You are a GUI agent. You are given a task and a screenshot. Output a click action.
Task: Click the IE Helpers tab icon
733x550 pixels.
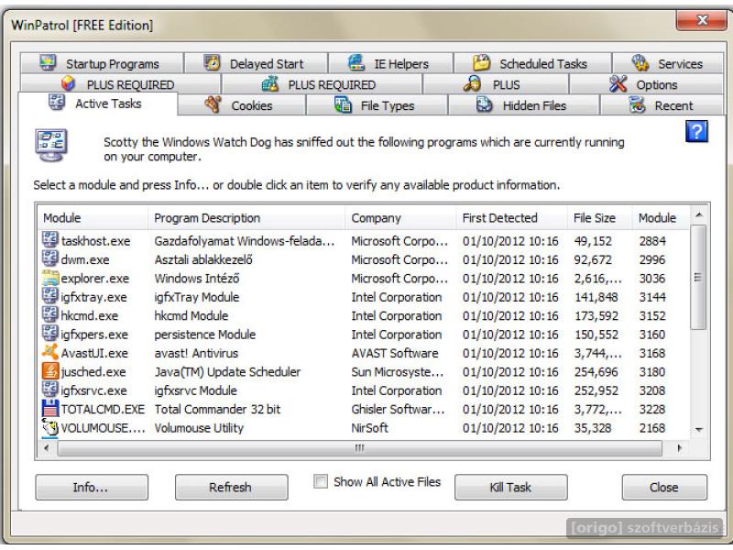tap(356, 62)
